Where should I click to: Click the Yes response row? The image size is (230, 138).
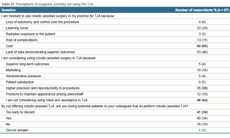(115, 118)
